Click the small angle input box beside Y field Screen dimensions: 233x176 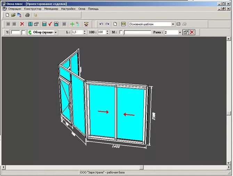(24, 32)
